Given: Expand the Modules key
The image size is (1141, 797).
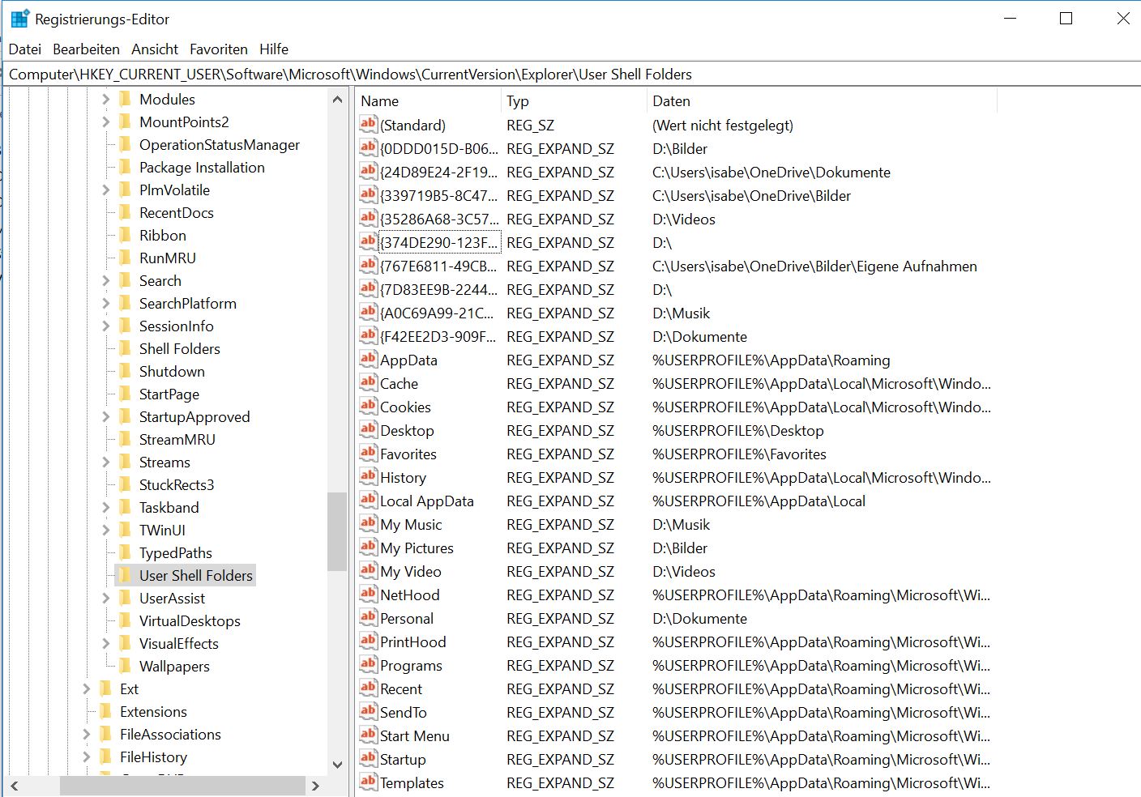Looking at the screenshot, I should pos(106,99).
